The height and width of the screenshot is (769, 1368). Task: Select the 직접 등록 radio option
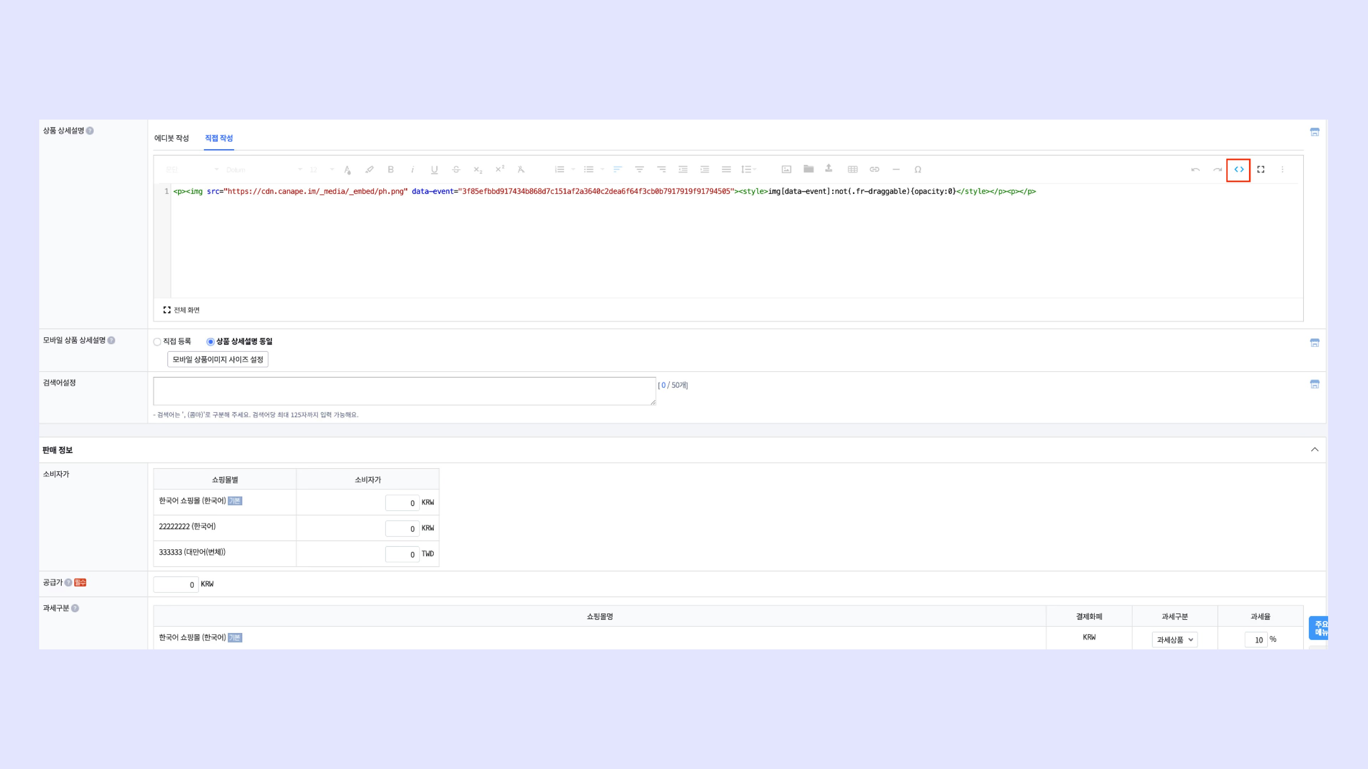click(x=157, y=342)
